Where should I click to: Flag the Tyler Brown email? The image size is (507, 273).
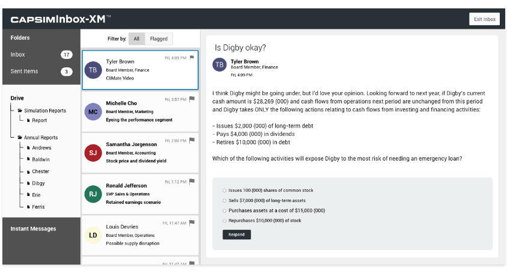(x=192, y=58)
